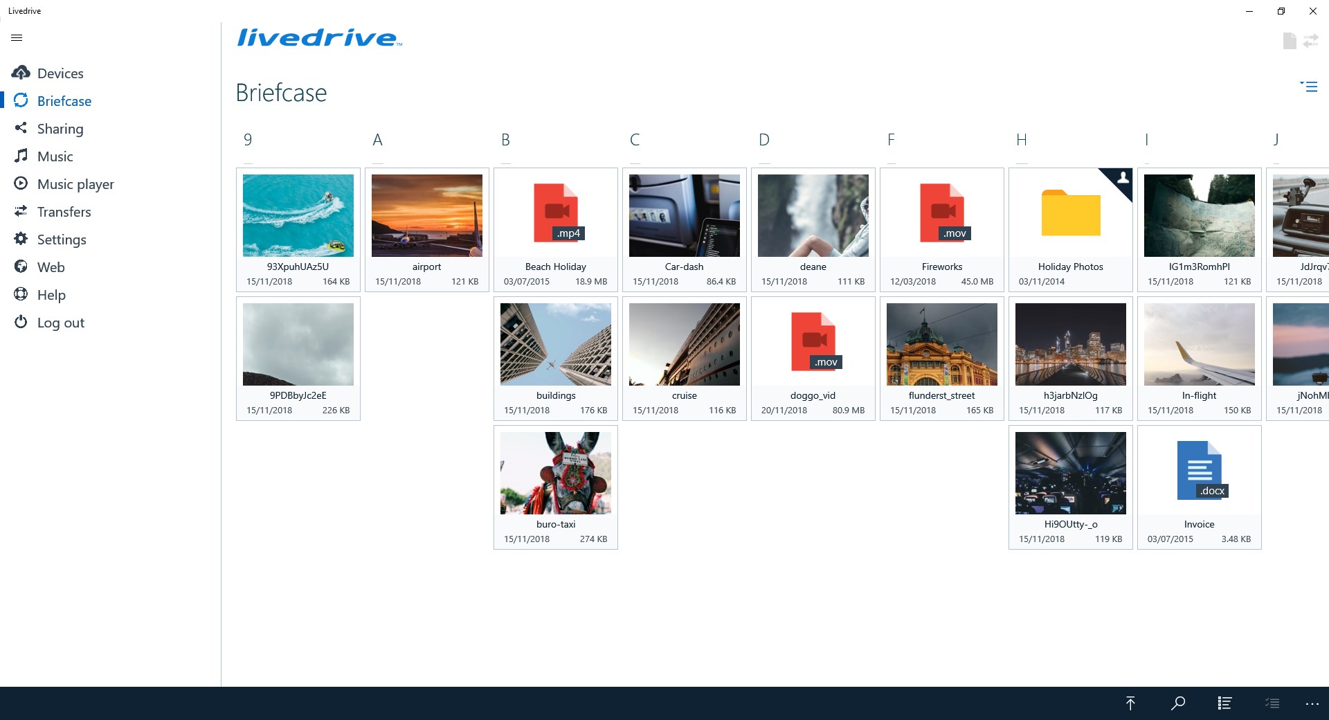Open the IG1m3RomhPI image
This screenshot has height=720, width=1329.
coord(1200,230)
